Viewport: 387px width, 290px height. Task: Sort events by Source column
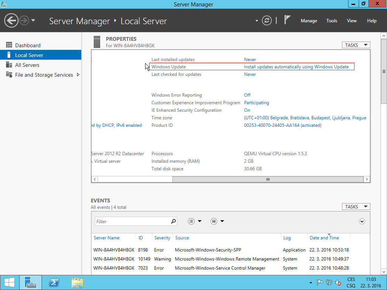pos(182,238)
